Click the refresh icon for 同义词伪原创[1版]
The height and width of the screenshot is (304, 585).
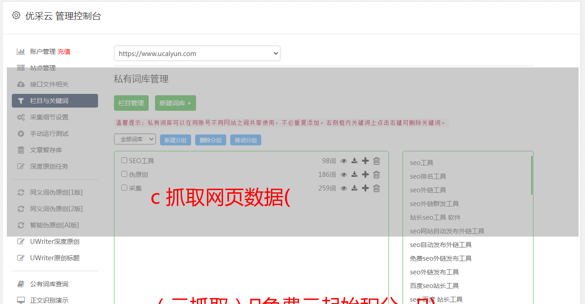[x=21, y=192]
